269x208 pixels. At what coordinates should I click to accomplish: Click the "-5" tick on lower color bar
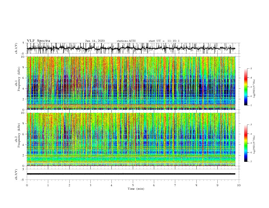(251, 143)
